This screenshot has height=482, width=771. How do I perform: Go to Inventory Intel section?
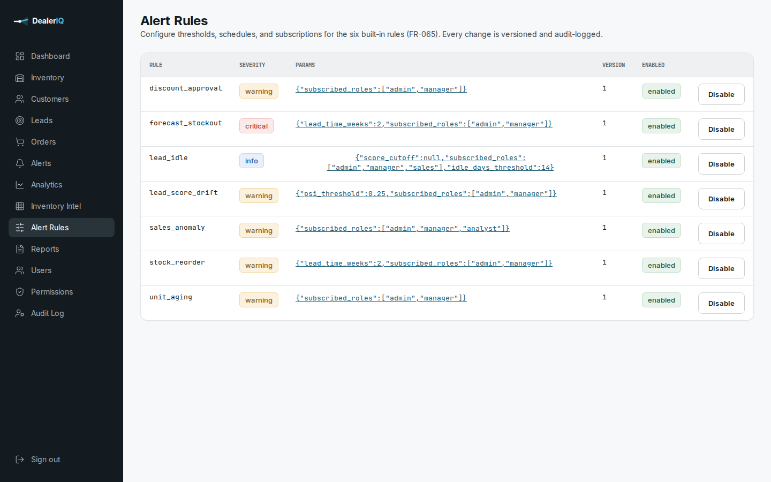point(62,206)
